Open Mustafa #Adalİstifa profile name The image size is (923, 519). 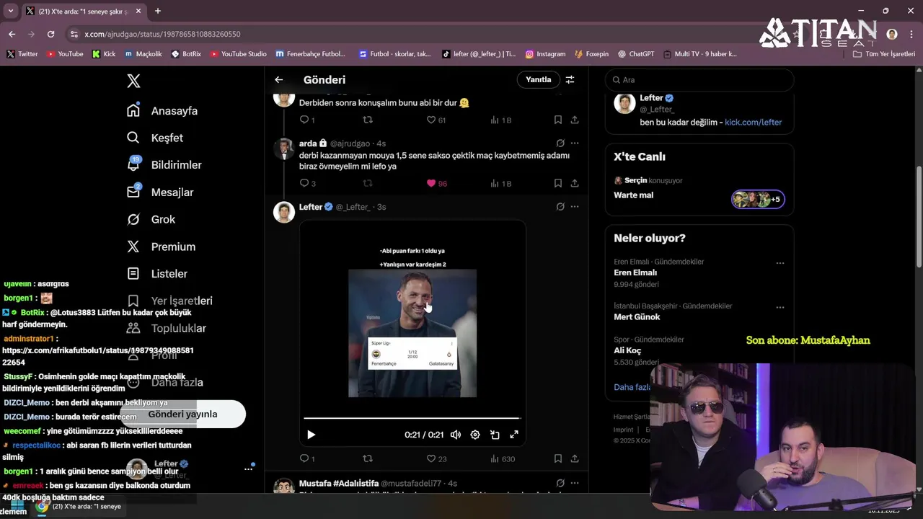click(x=338, y=483)
